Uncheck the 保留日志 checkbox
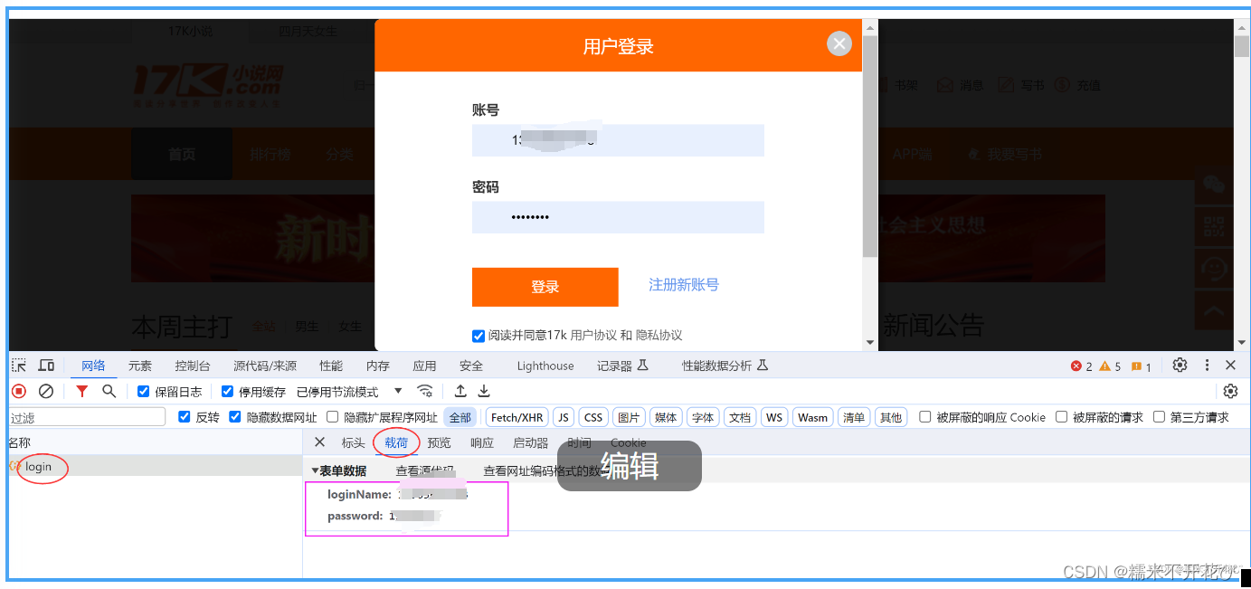This screenshot has width=1251, height=589. pos(142,390)
